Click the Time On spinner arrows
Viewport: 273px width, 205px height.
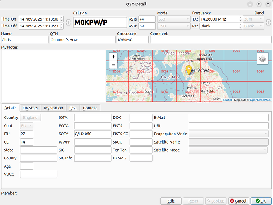click(x=62, y=19)
